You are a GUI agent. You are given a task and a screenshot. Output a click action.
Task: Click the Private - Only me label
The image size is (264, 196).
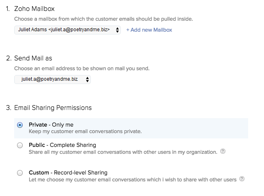(51, 125)
